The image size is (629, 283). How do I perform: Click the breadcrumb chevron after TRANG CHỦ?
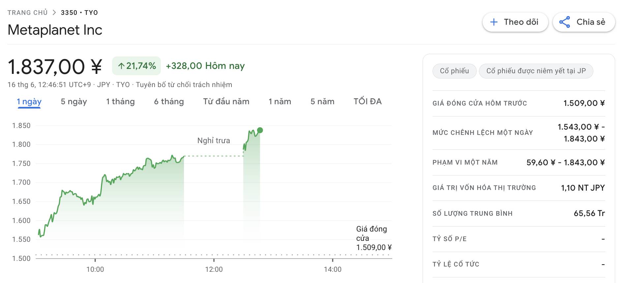54,13
